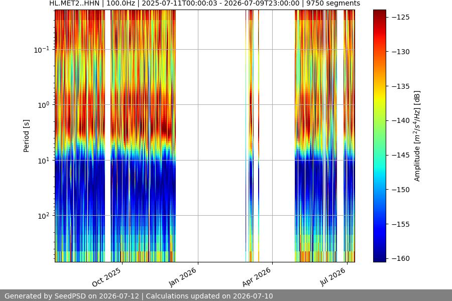
Task: Select the Jan 2026 x-axis label
Action: 183,277
